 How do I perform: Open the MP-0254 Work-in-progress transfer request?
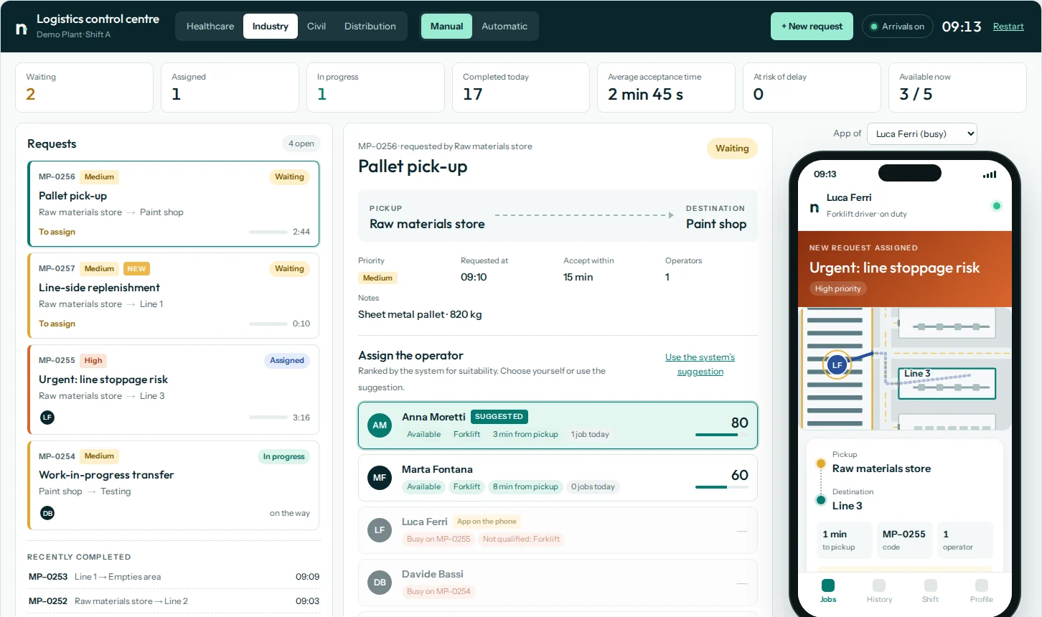tap(173, 485)
